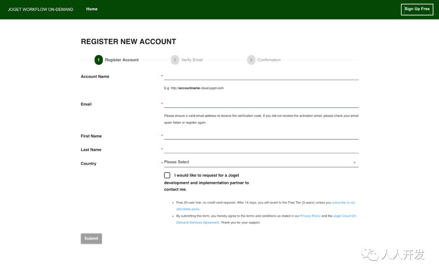Click the Verify Email step label
Viewport: 439px width, 274px height.
(x=192, y=60)
